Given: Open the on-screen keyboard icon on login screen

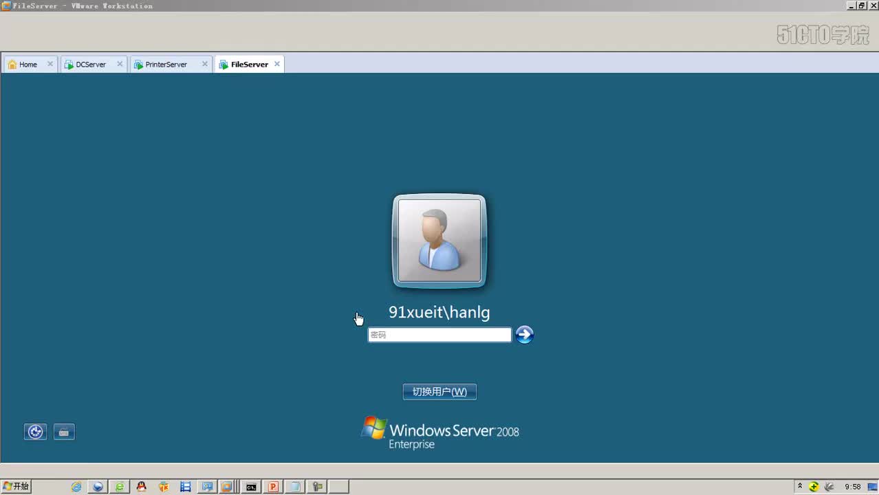Looking at the screenshot, I should (64, 432).
